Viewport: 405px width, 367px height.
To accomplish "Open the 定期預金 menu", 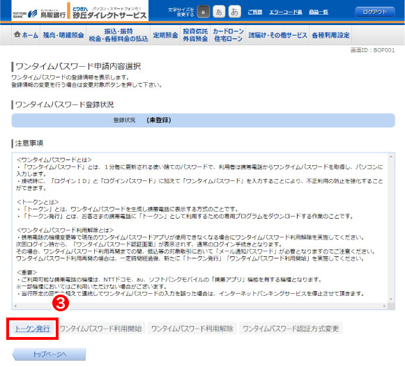I will [165, 35].
